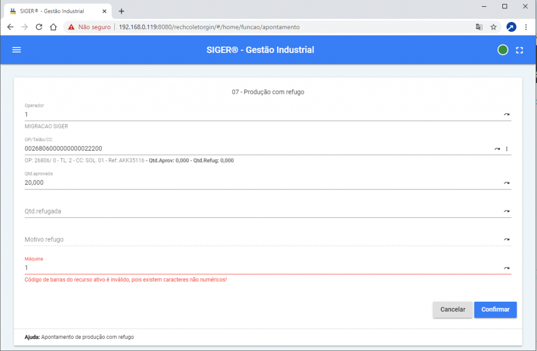The image size is (537, 351).
Task: Click the arrow icon in Qtd.refugada field
Action: 507,211
